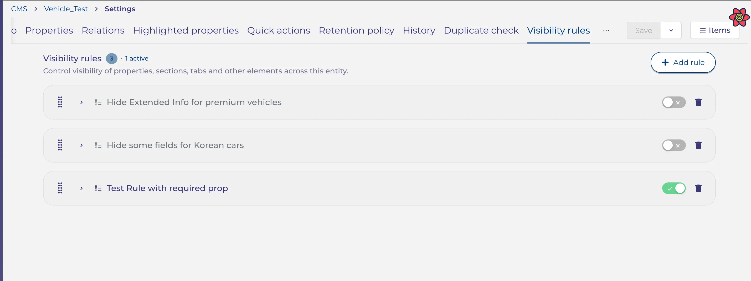Delete Test Rule with required prop

coord(698,188)
